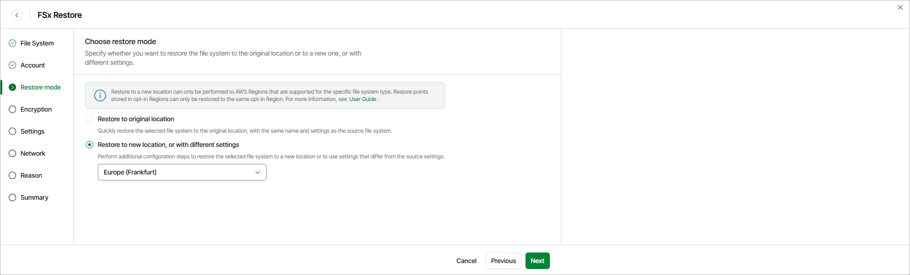Select Restore to new location radio button
910x275 pixels.
pyautogui.click(x=90, y=145)
